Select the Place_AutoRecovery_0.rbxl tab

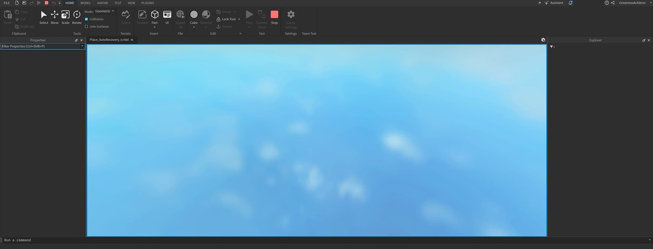coord(109,40)
